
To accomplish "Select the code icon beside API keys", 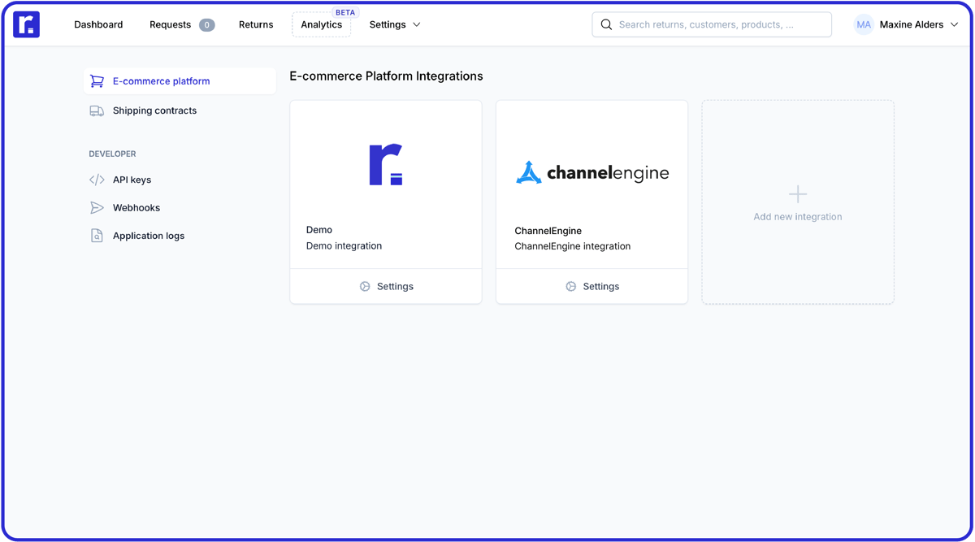I will click(97, 180).
